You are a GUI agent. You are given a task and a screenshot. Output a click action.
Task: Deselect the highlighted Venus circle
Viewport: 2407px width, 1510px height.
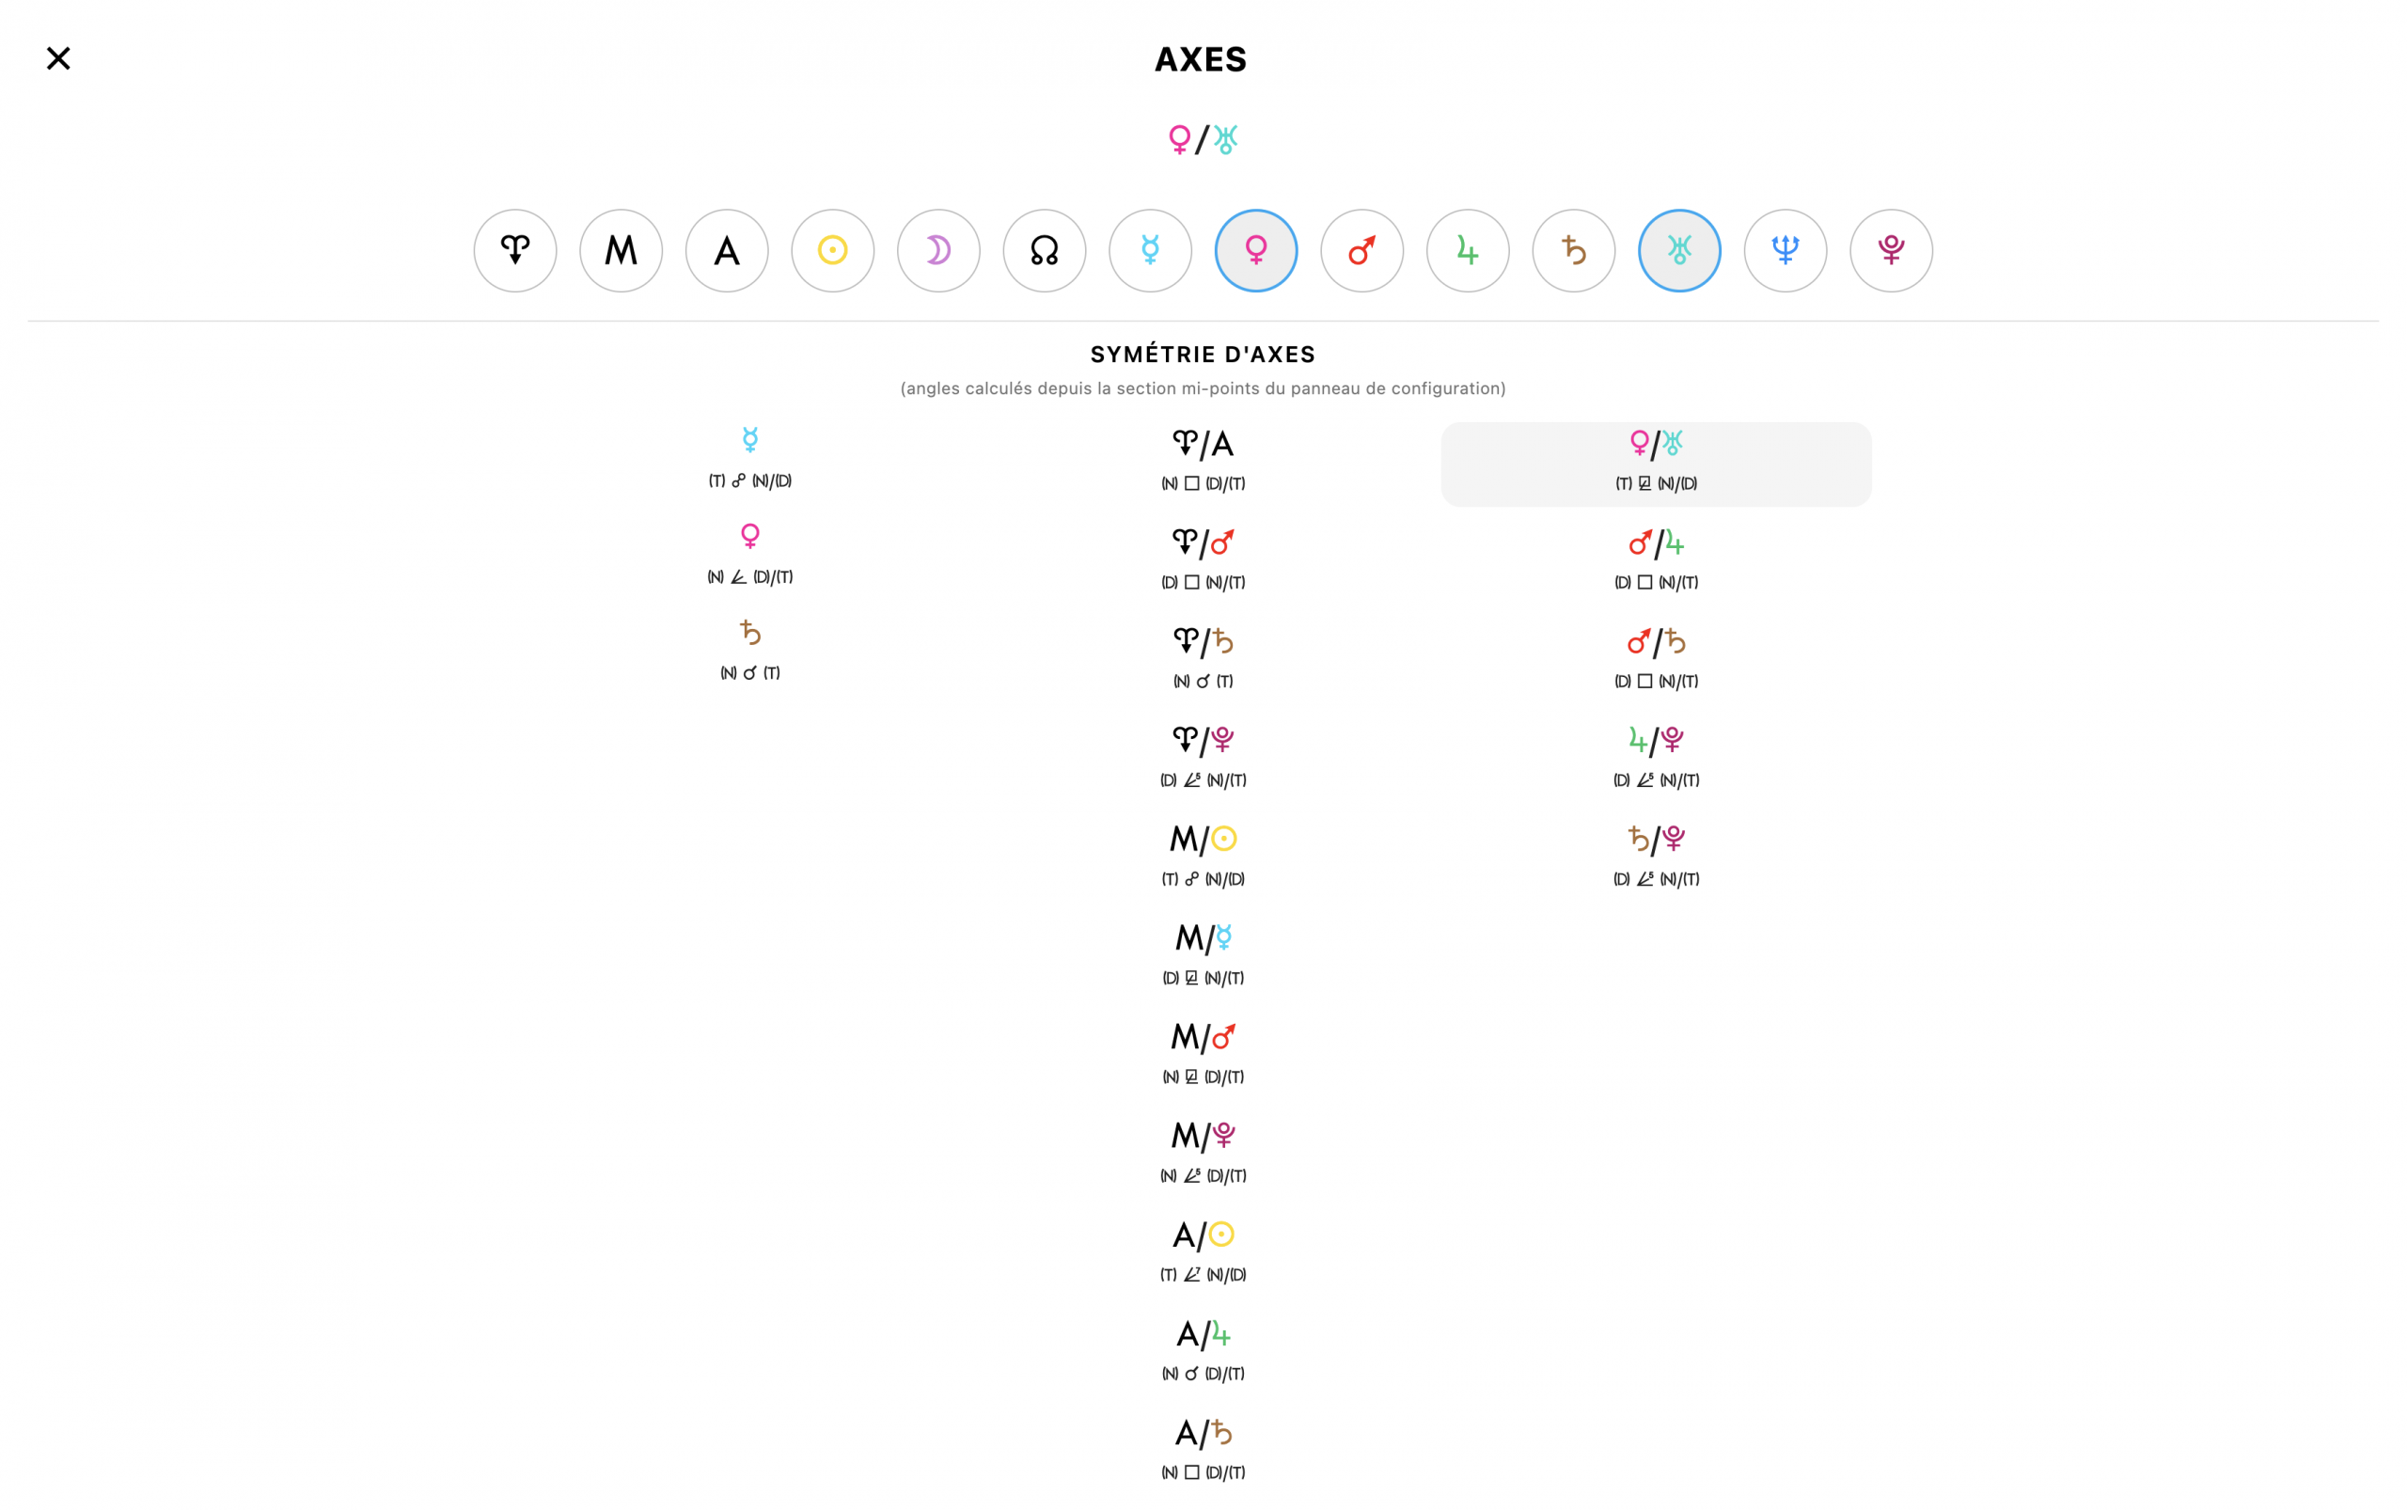pos(1256,251)
